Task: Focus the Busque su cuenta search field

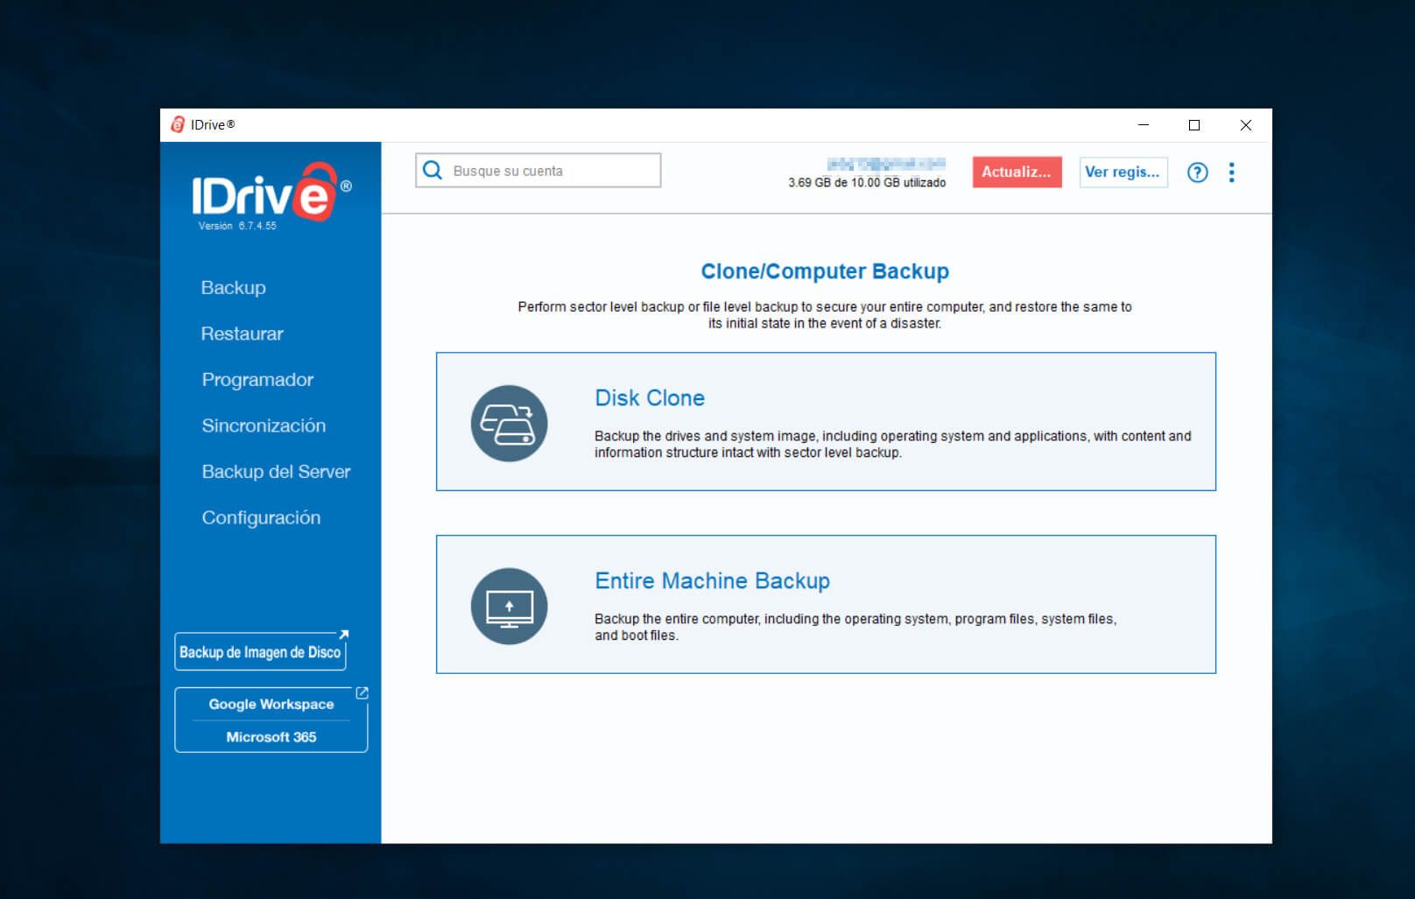Action: click(x=538, y=171)
